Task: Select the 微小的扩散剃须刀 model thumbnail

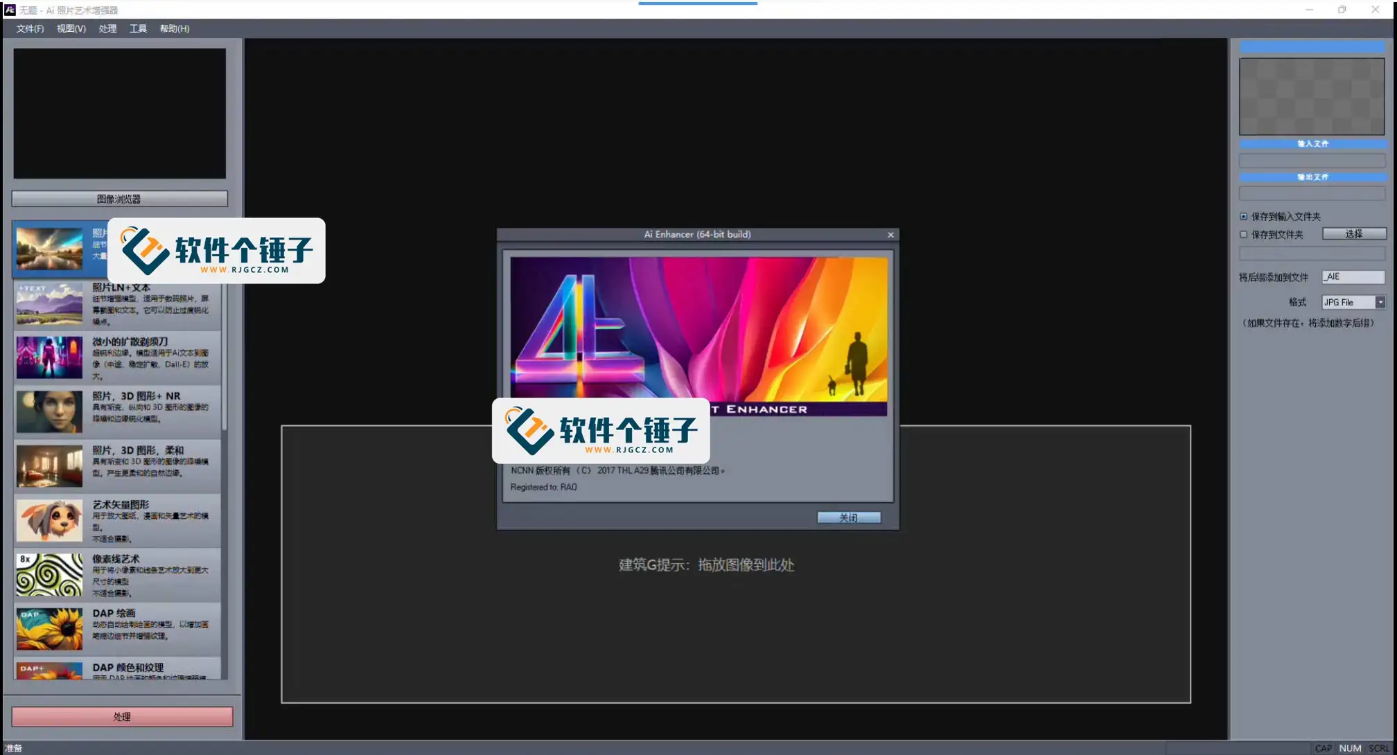Action: 49,357
